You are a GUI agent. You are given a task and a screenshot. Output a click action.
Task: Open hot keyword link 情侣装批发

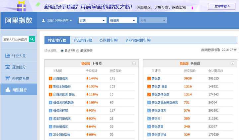click(x=159, y=111)
